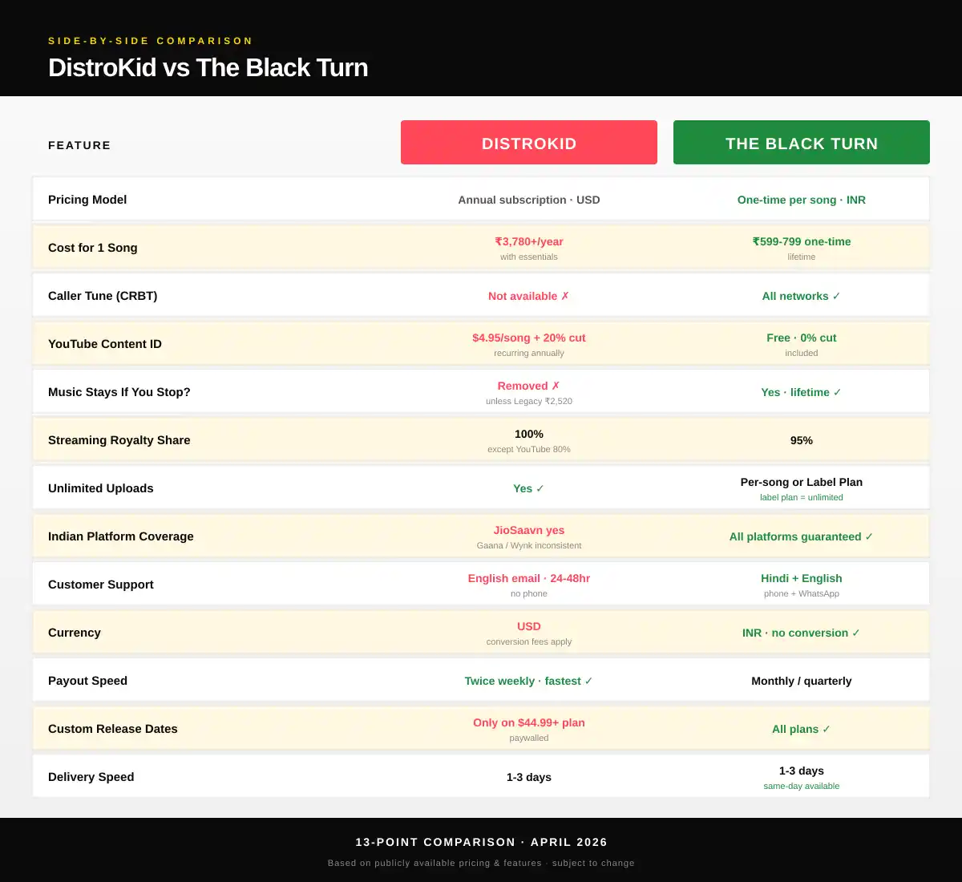Click the FEATURE column header
Screen dimensions: 962x882
(x=79, y=145)
